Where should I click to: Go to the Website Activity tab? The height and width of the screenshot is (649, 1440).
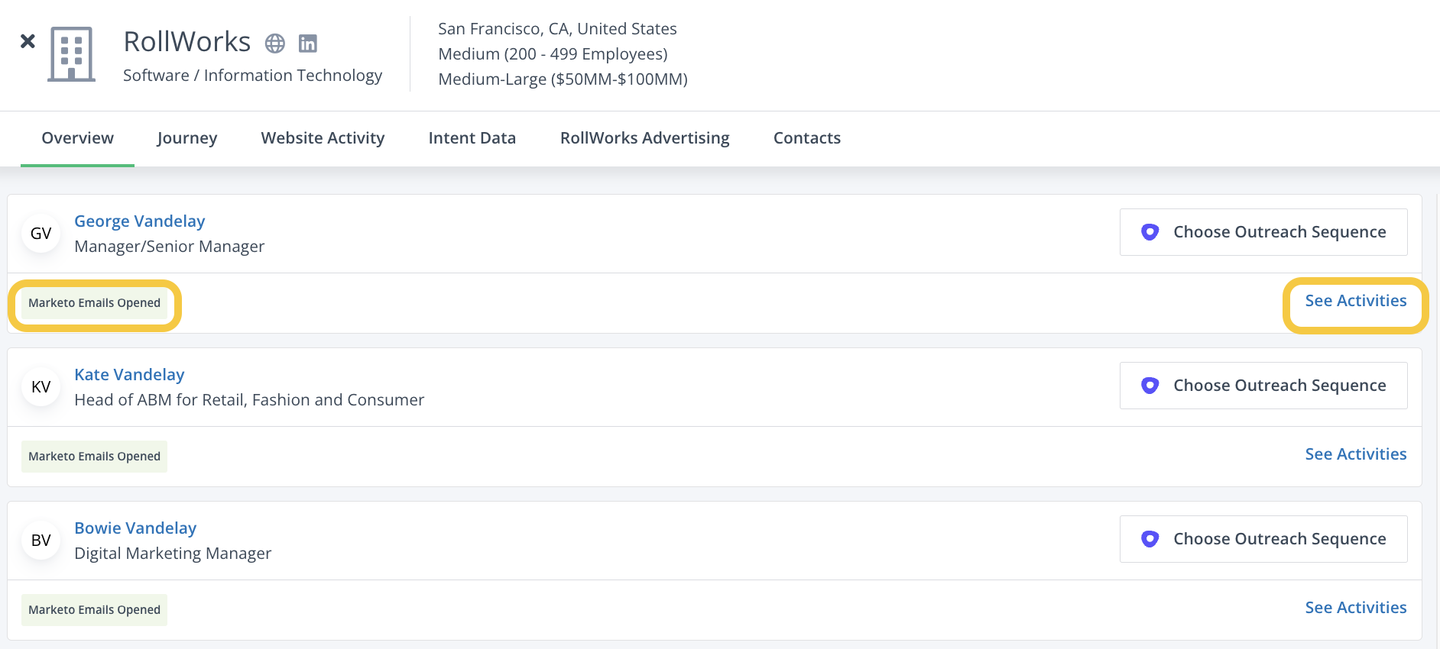pos(323,138)
